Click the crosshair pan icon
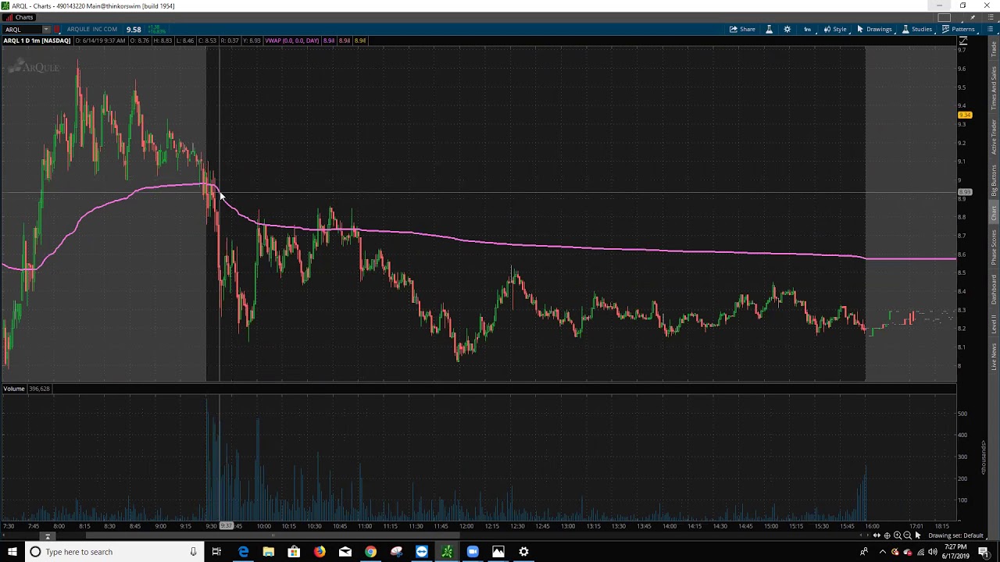This screenshot has height=562, width=1000. click(887, 535)
